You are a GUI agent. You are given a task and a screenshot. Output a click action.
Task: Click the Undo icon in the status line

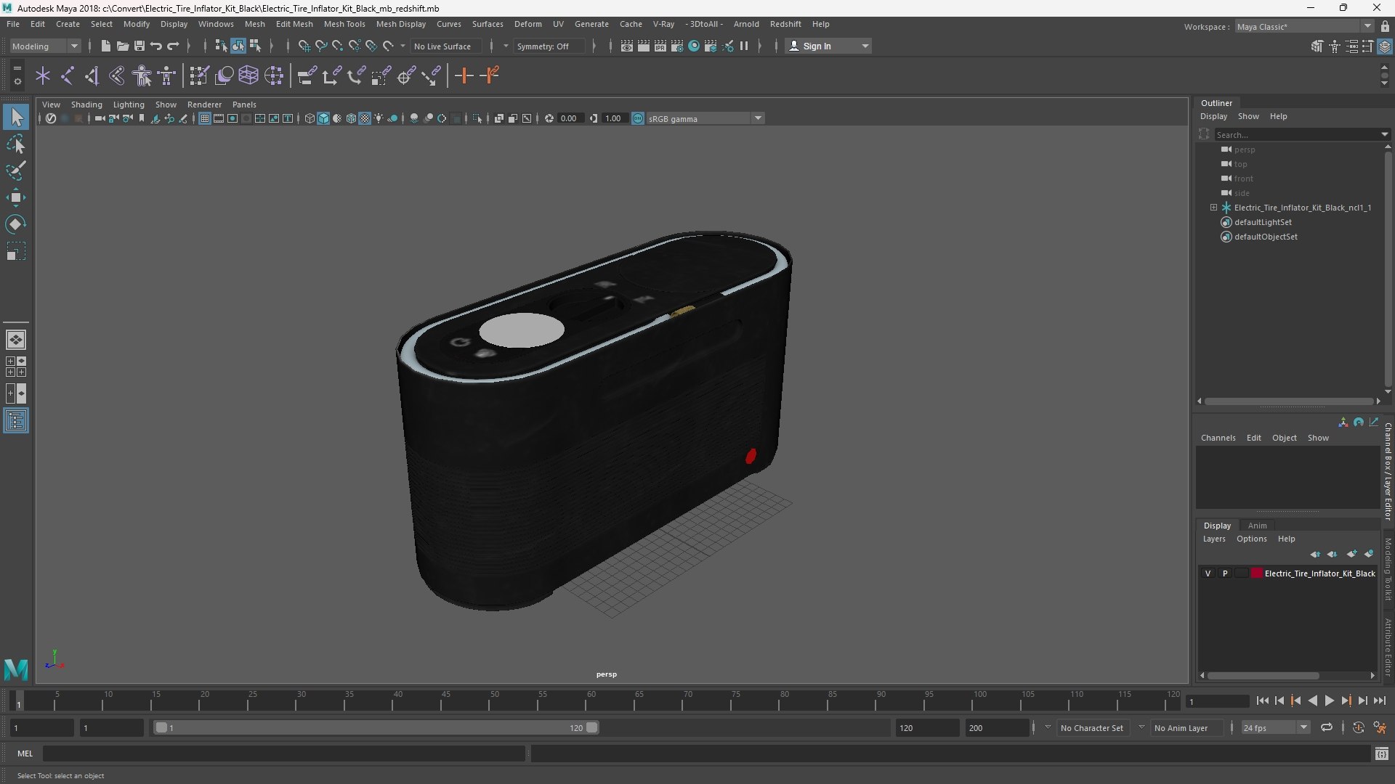point(156,46)
